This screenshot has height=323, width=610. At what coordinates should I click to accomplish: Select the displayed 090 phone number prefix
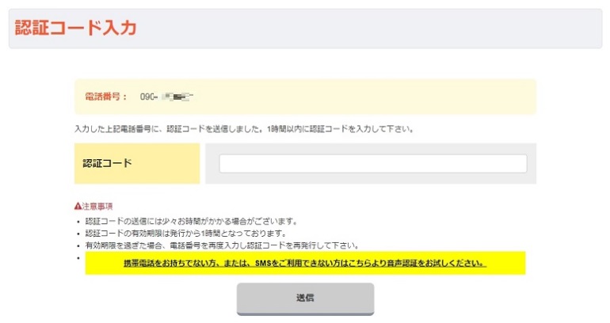pos(148,97)
